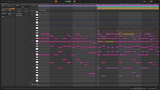This screenshot has height=90, width=160.
Task: Toggle the metronome button
Action: 18,1
